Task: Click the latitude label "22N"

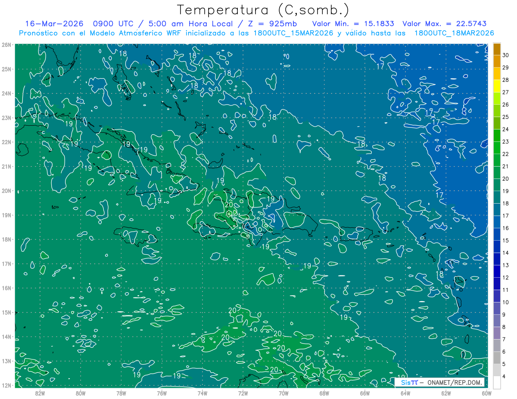Action: [6, 142]
